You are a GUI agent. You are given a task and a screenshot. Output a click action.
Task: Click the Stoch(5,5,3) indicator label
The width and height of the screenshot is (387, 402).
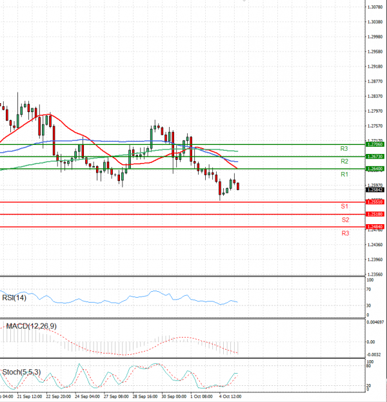pos(21,372)
